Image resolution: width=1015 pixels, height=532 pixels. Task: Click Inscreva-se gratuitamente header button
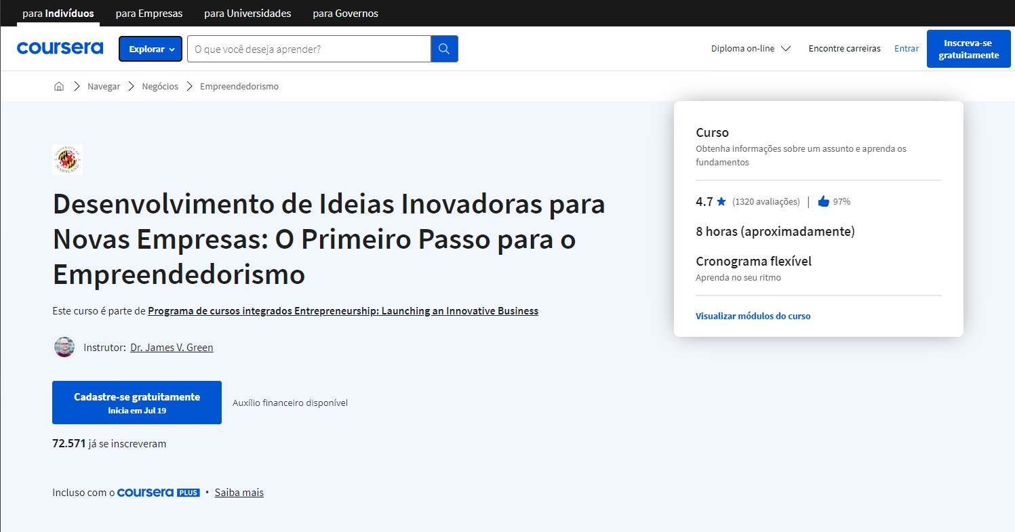point(968,49)
